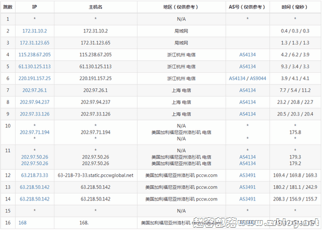Viewport: 322px width, 230px height.
Task: Open AS3491 link in the 63.218.73.33 row
Action: pos(248,175)
